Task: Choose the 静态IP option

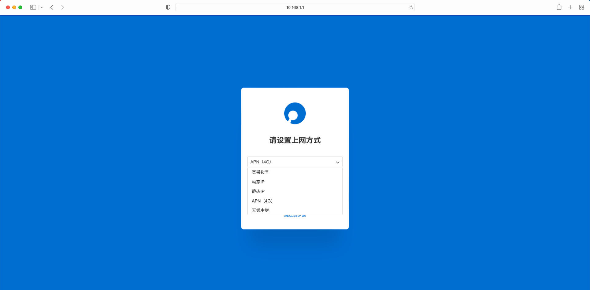Action: point(258,191)
